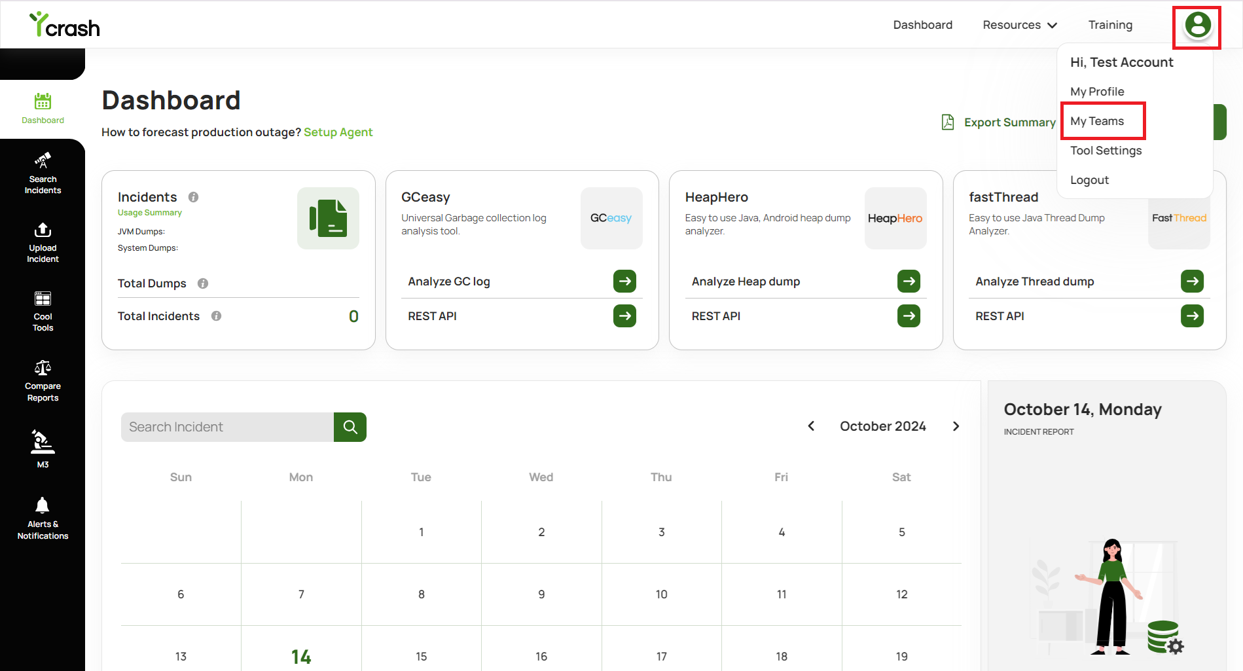Click the HeapHero REST API arrow
The width and height of the screenshot is (1243, 671).
(x=909, y=316)
